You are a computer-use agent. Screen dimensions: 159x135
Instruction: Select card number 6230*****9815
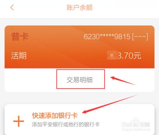(107, 37)
